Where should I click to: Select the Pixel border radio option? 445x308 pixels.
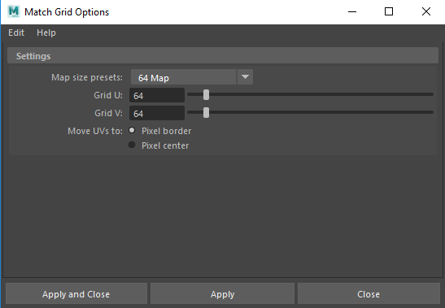coord(132,131)
